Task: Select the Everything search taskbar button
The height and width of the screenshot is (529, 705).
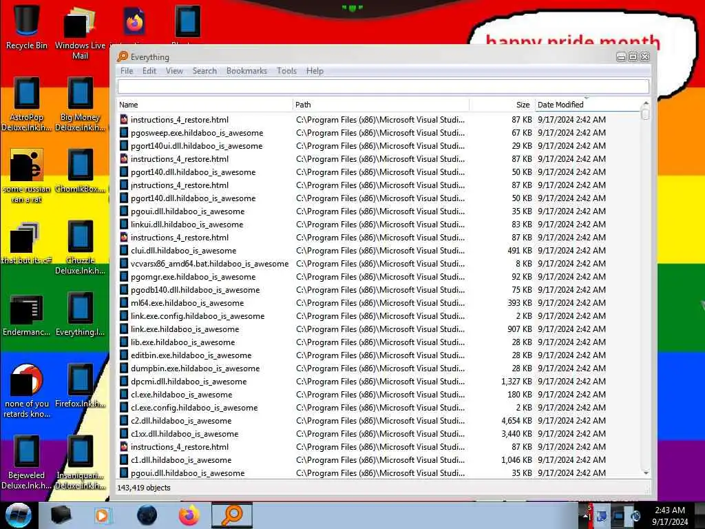Action: click(232, 515)
